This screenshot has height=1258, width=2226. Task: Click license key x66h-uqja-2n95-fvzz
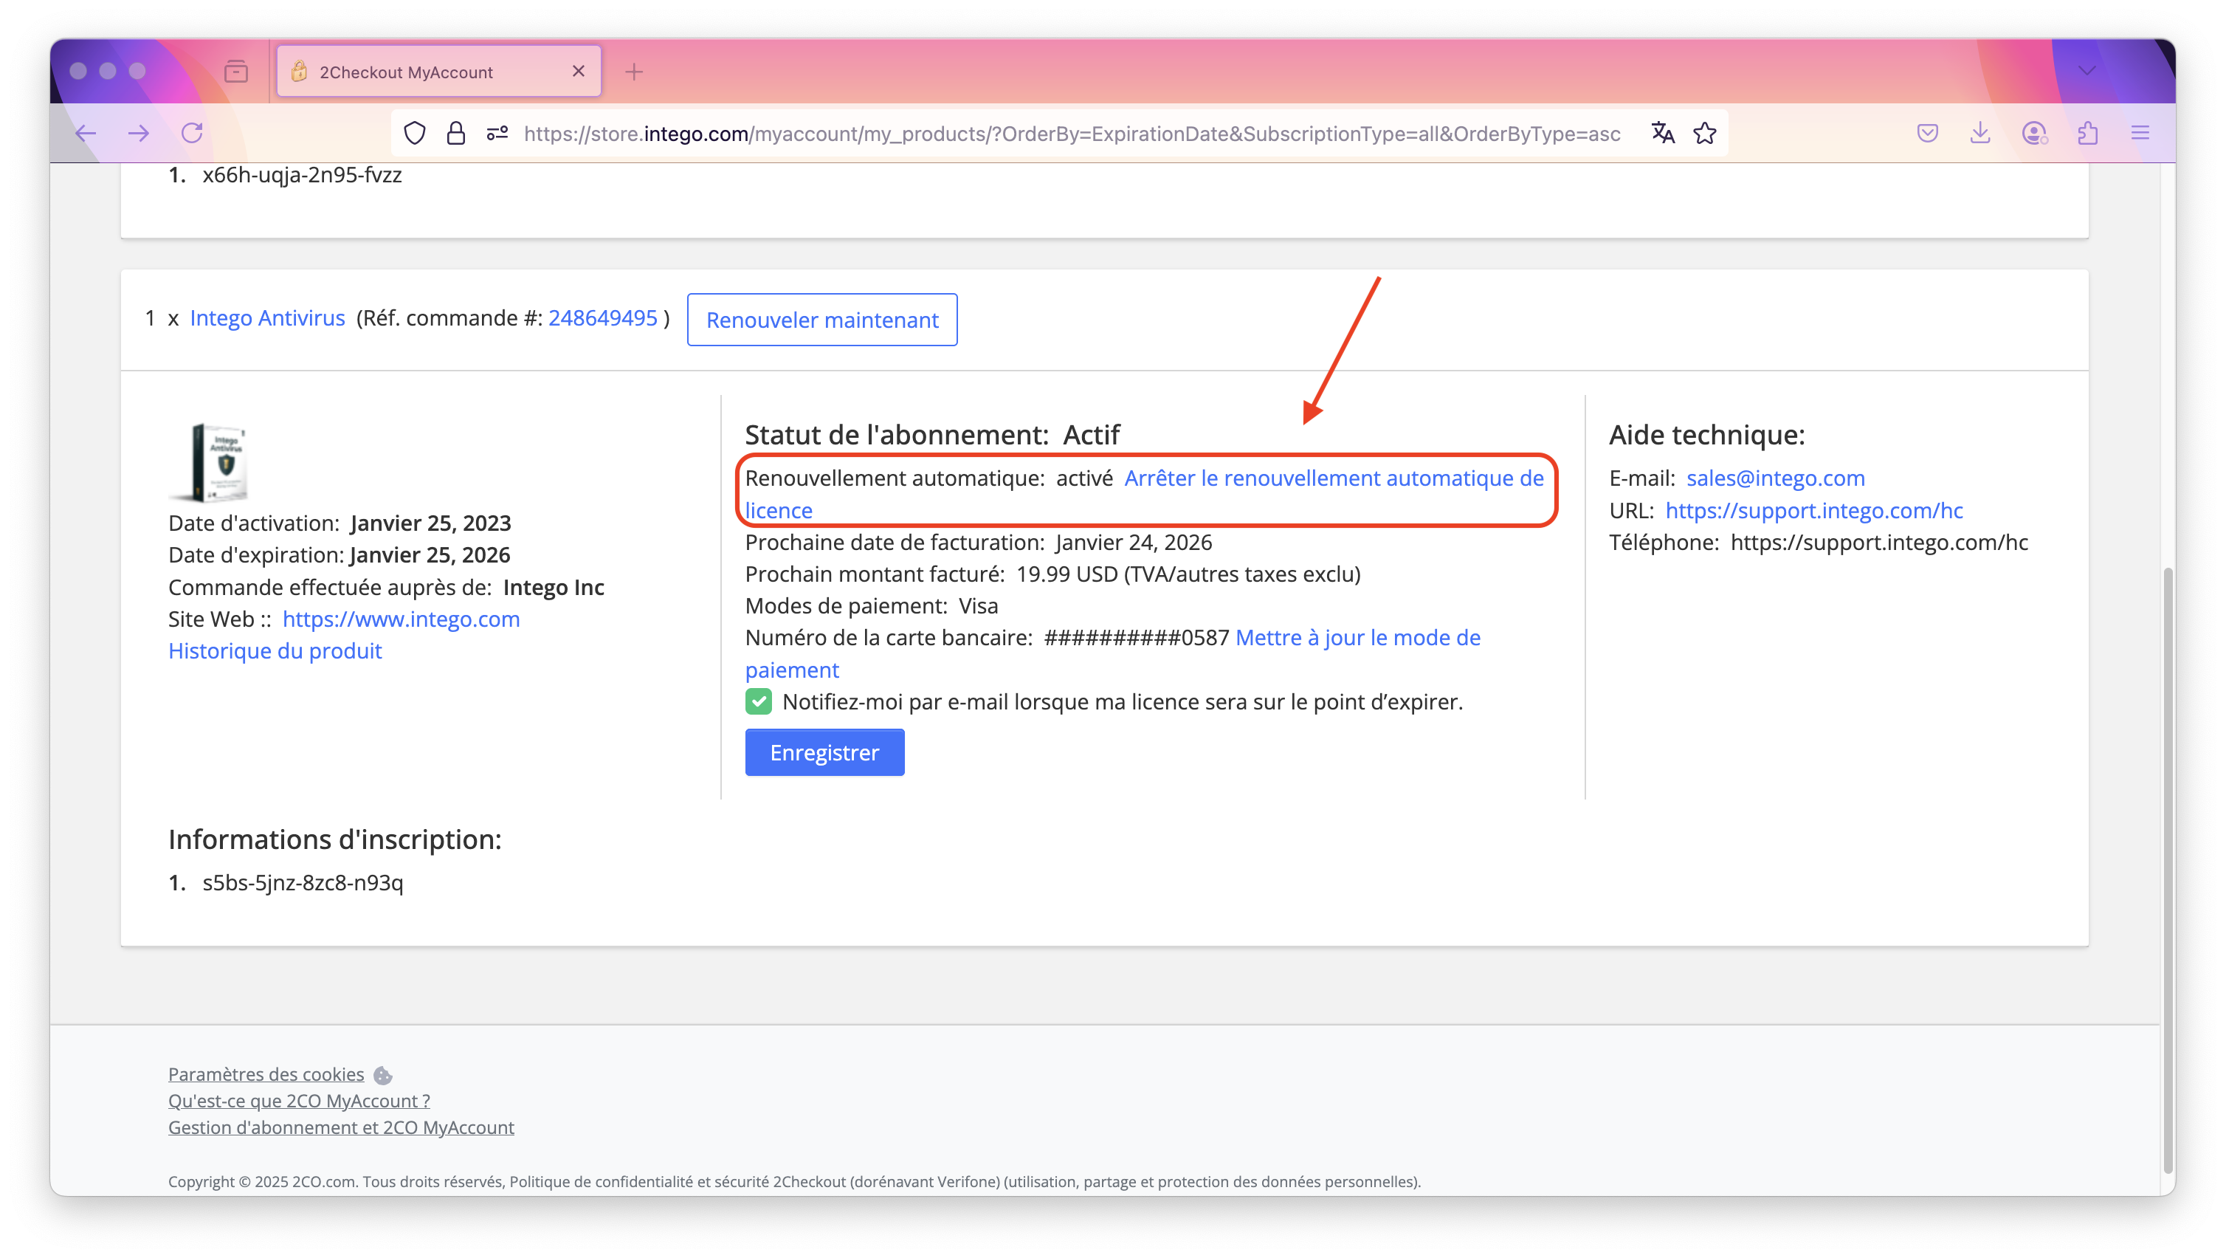[303, 175]
